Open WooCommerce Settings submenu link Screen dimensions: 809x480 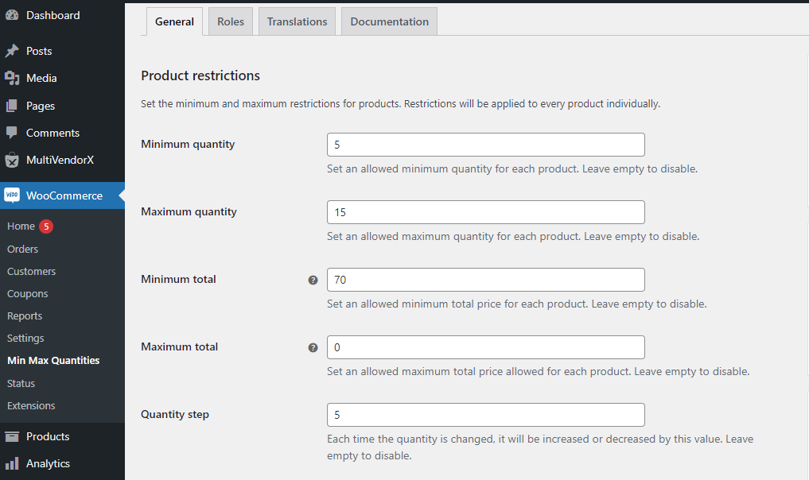click(x=25, y=339)
